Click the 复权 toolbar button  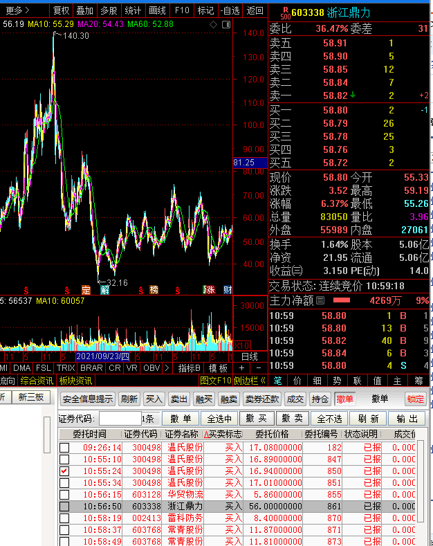(x=62, y=10)
